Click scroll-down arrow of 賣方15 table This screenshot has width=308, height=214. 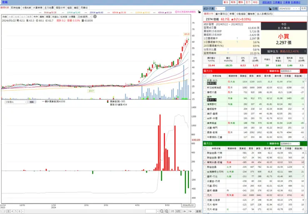[306, 211]
